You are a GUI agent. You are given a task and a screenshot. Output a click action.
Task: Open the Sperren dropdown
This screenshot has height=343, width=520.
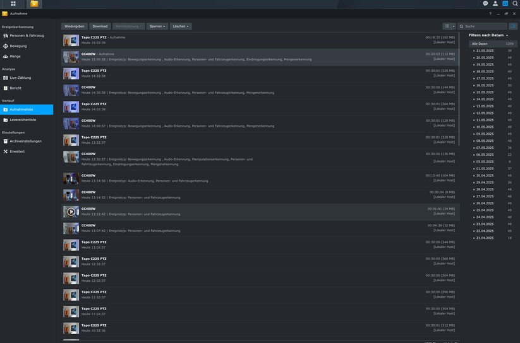(x=157, y=26)
